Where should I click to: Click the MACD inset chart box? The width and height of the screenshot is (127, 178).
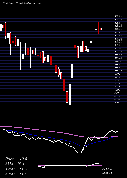click(70, 165)
